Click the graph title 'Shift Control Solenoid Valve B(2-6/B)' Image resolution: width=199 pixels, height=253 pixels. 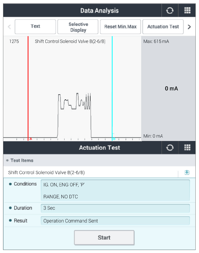pos(70,41)
